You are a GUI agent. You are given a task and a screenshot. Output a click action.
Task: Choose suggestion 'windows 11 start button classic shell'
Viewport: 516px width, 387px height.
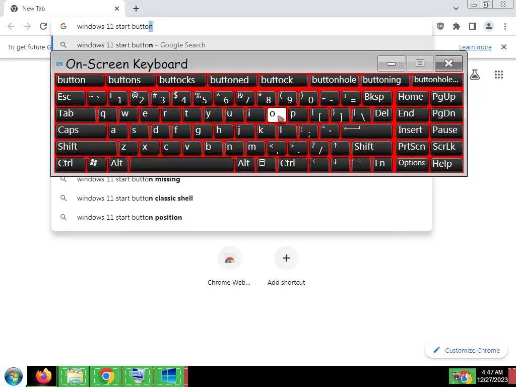pos(242,198)
